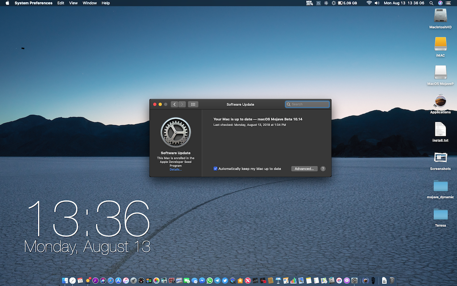Open Stocks in the Dock

click(255, 281)
